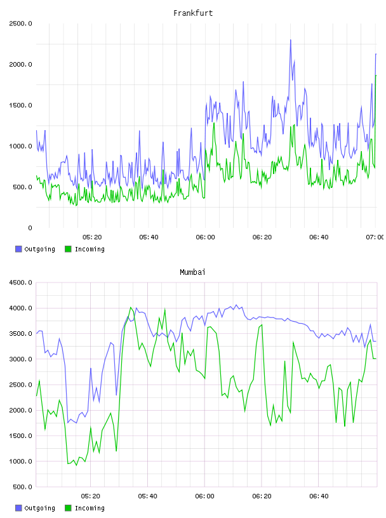
Task: Click the 05:20 time label on Frankfurt chart
Action: (x=92, y=237)
